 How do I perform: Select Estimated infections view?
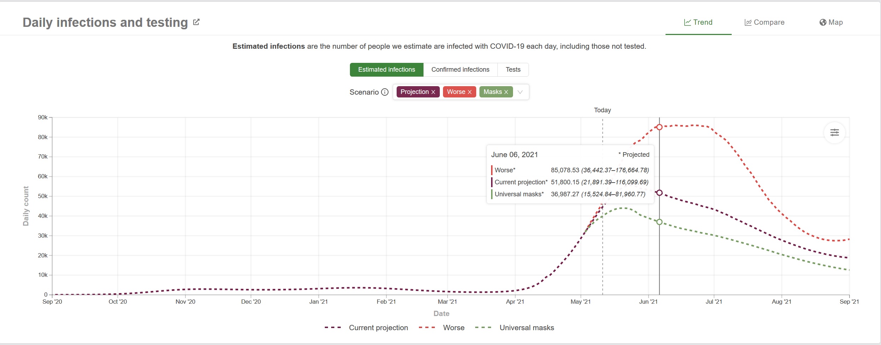pos(386,70)
